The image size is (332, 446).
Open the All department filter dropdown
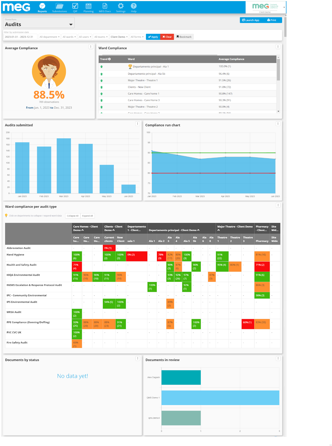[49, 37]
